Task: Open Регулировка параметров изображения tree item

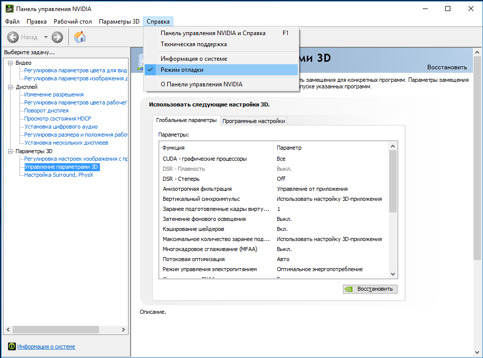Action: click(75, 78)
